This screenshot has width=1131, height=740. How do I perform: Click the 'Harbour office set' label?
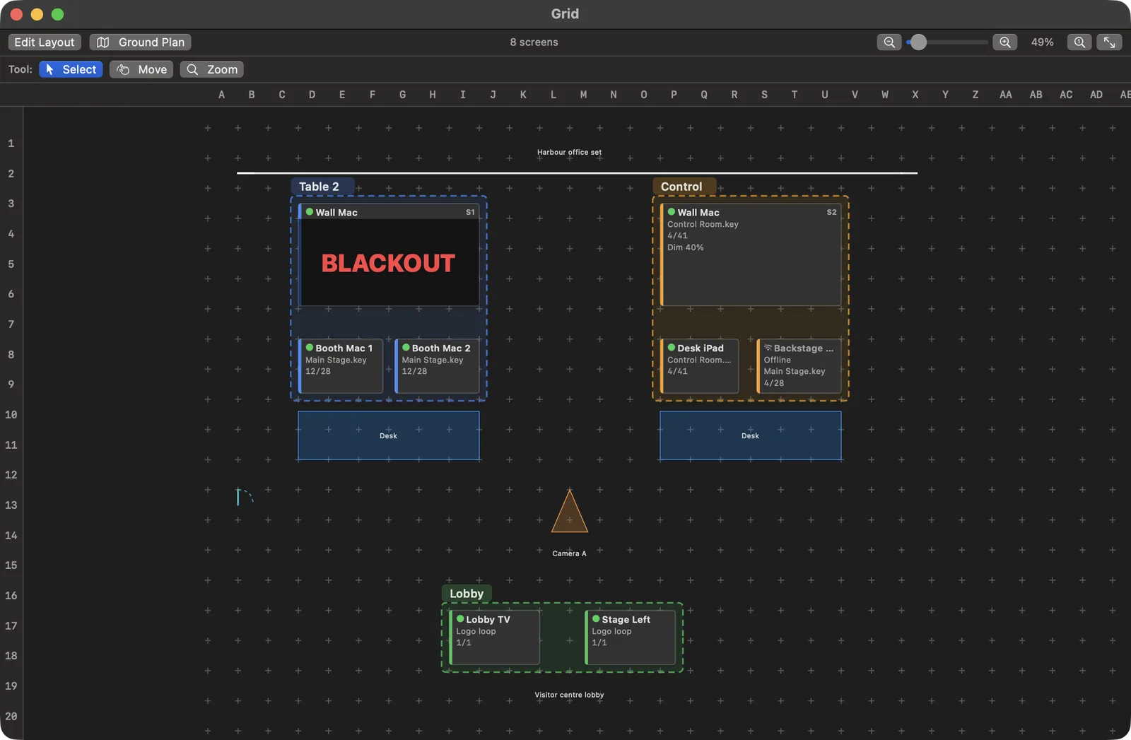[x=569, y=152]
